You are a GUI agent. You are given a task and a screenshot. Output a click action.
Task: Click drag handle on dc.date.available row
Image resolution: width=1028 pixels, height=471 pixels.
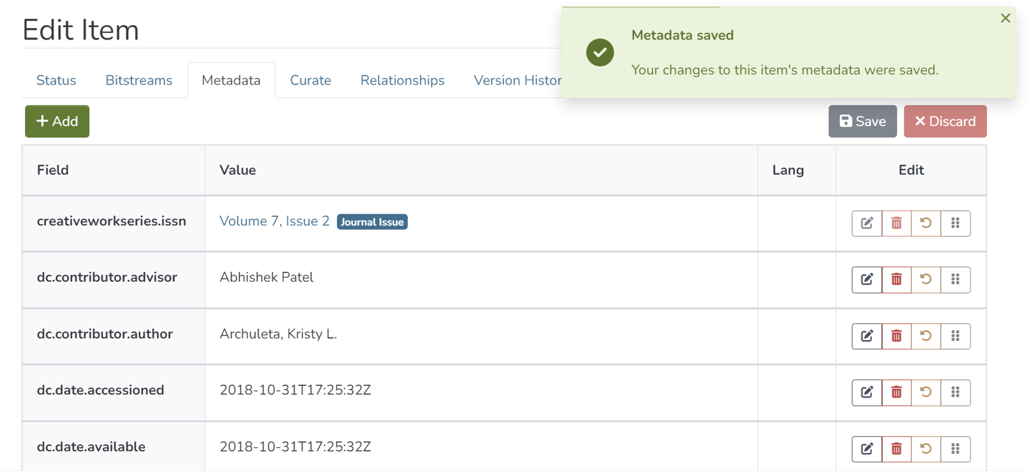(955, 449)
